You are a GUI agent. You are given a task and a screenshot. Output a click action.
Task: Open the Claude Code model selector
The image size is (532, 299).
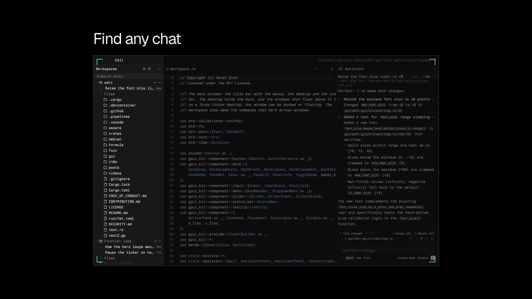pos(406,258)
